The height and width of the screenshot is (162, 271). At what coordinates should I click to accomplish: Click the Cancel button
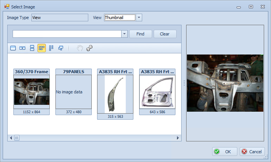(x=252, y=152)
